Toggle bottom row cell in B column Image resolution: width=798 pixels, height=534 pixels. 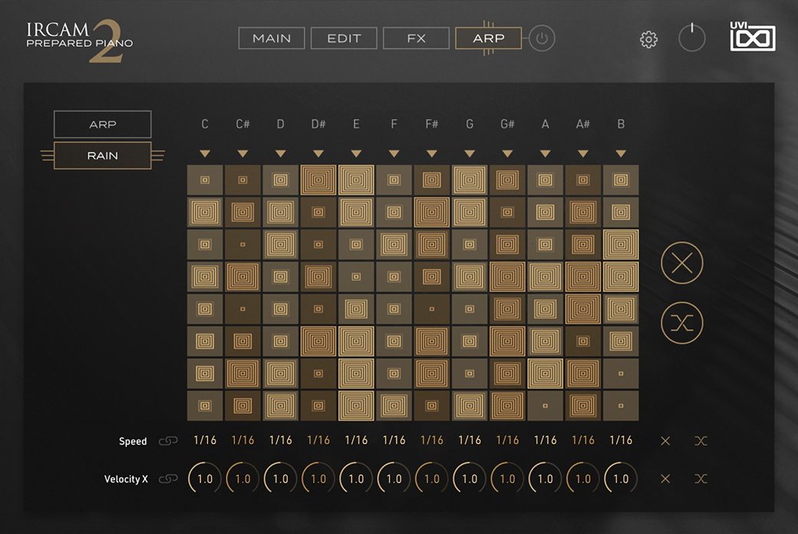(621, 406)
